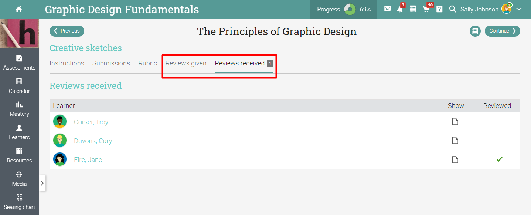Open Seating chart in the sidebar
531x215 pixels.
[19, 202]
